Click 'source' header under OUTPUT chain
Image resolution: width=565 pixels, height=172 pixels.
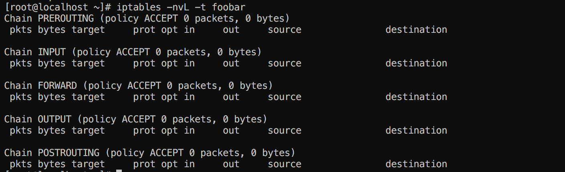(285, 130)
